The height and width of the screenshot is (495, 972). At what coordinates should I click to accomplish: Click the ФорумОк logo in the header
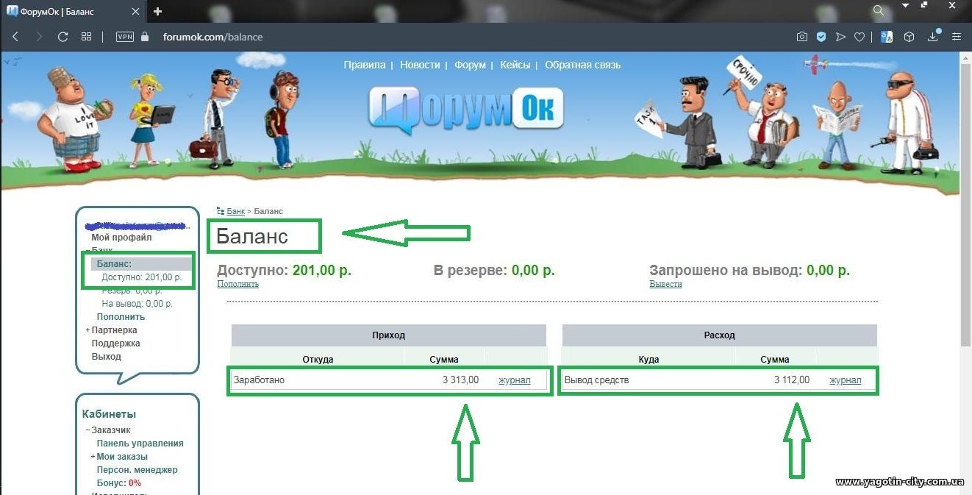(x=466, y=109)
